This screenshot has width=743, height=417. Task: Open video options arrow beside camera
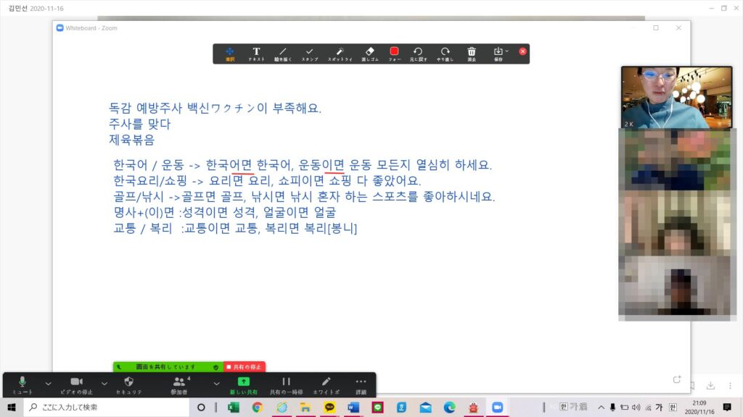point(104,383)
